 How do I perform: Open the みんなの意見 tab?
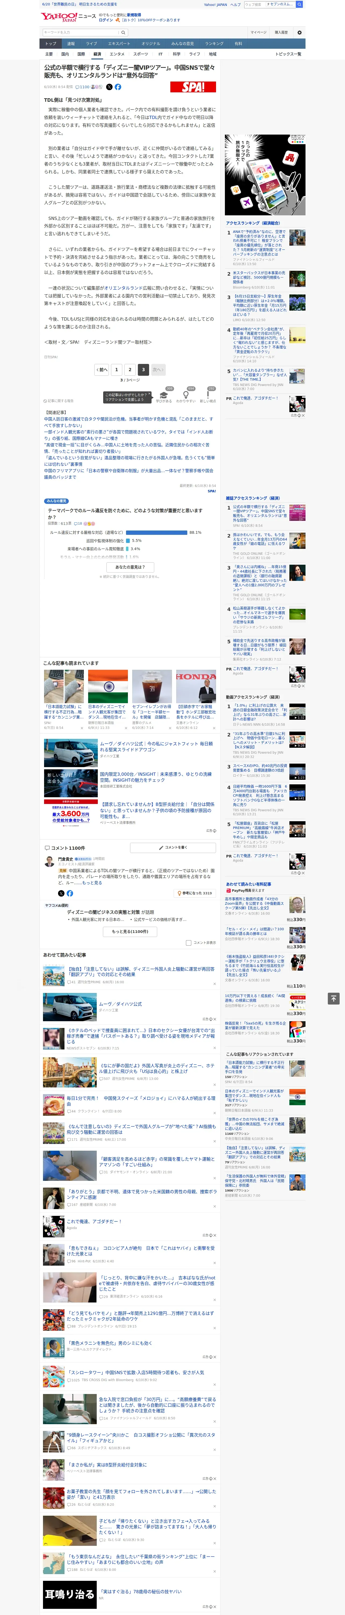[183, 44]
